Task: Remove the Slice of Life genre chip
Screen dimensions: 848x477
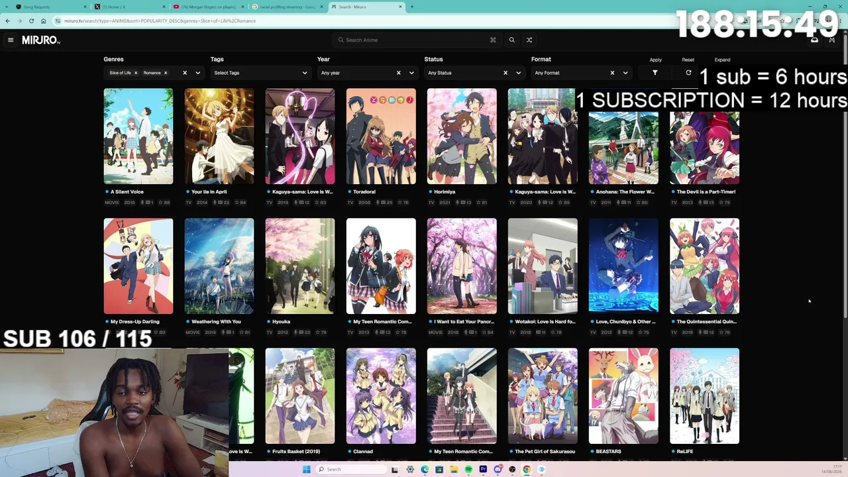Action: [136, 73]
